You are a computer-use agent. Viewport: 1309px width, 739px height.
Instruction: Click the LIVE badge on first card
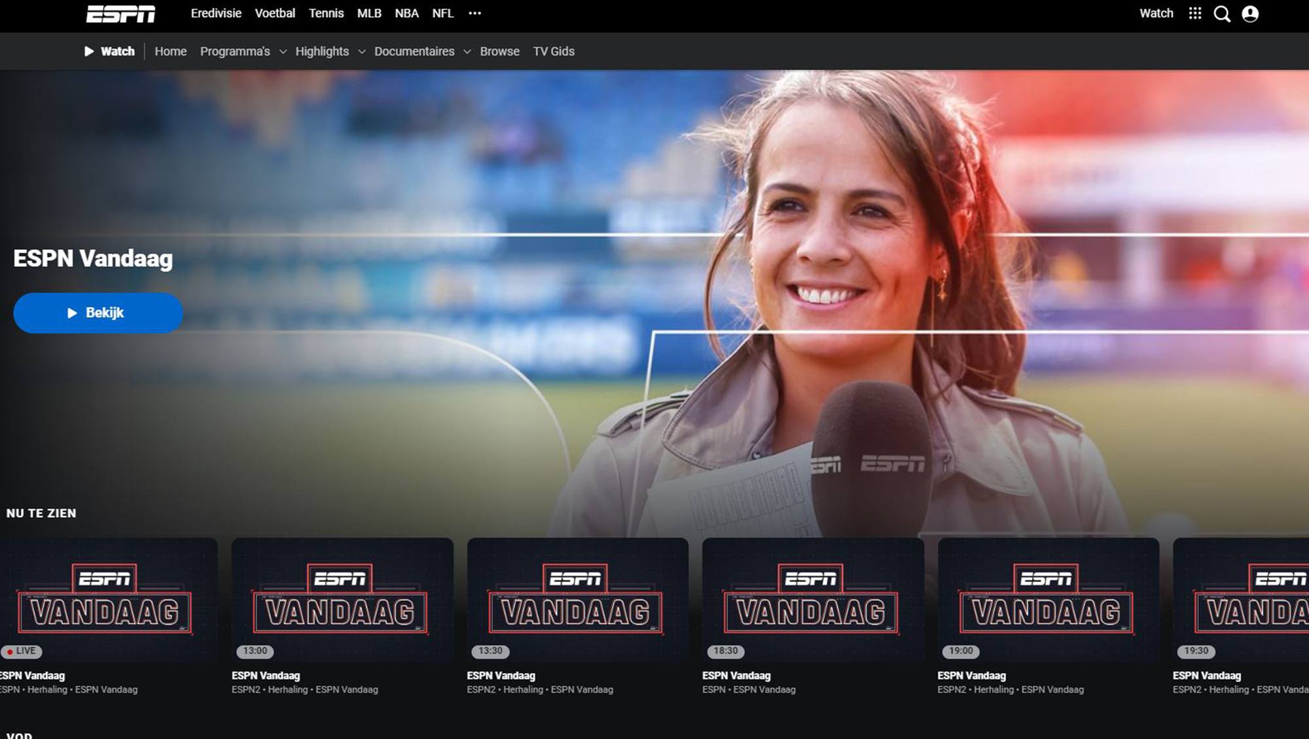coord(22,651)
